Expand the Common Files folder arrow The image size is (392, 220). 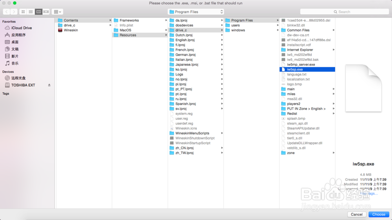point(334,30)
